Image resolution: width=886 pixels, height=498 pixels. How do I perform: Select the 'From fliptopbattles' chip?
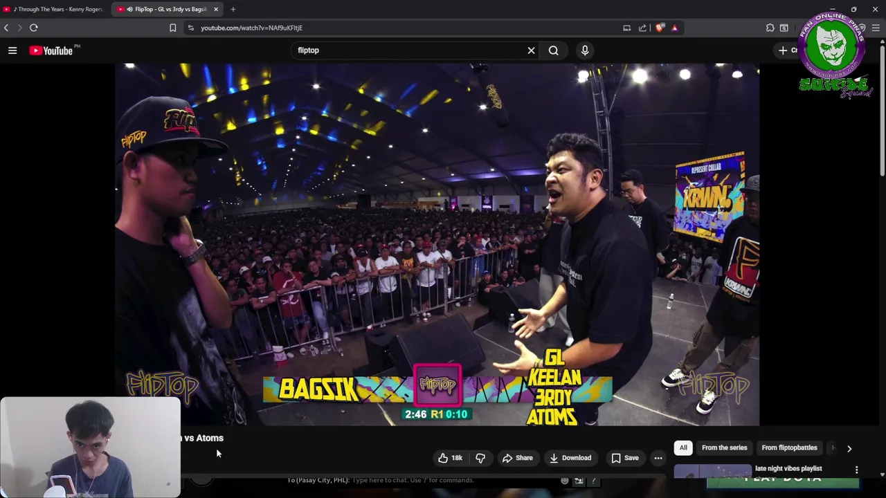(789, 448)
